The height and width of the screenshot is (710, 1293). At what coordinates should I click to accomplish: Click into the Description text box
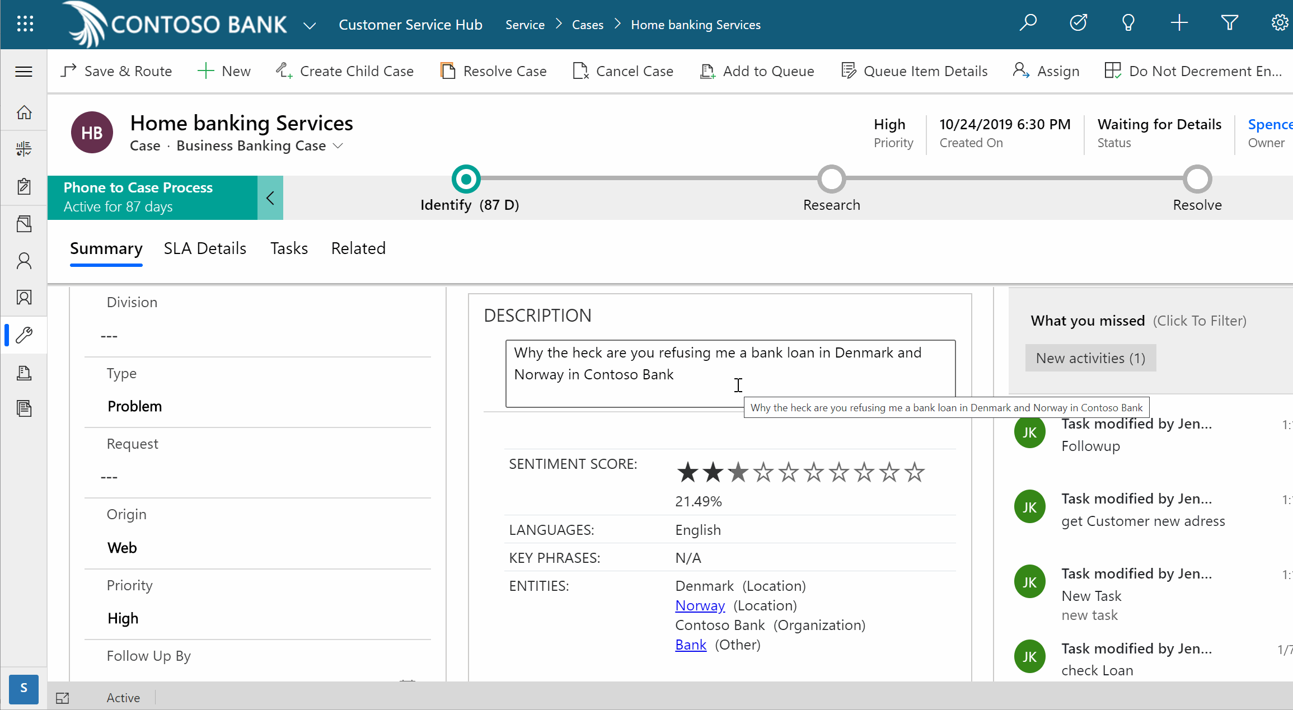730,374
